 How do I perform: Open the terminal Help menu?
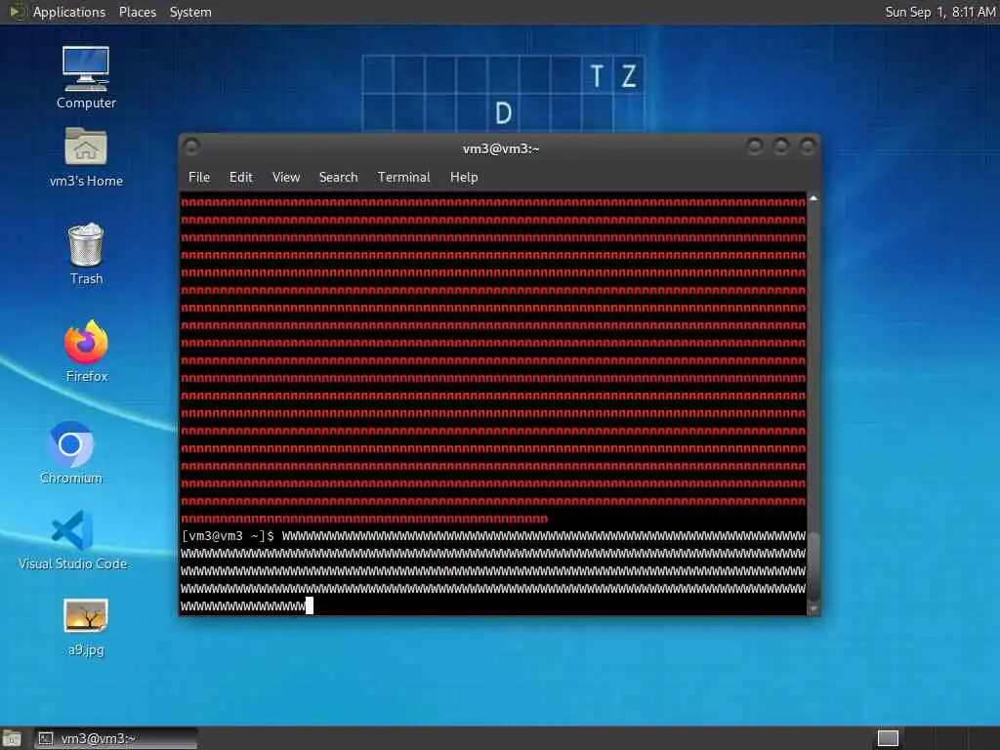point(464,178)
